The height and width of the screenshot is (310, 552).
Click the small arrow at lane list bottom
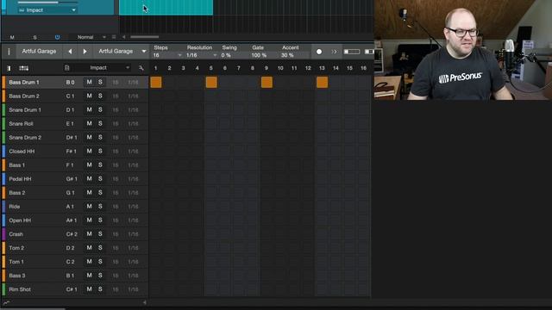tap(144, 302)
